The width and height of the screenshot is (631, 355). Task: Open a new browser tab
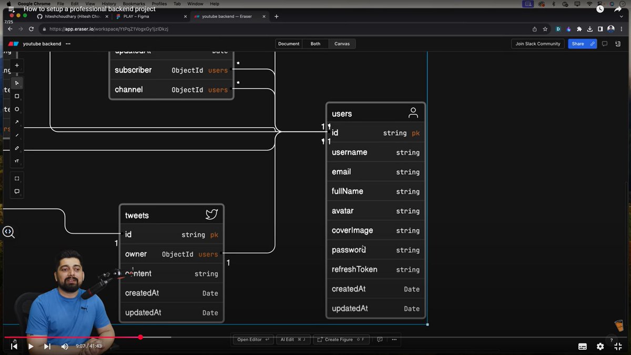point(277,16)
